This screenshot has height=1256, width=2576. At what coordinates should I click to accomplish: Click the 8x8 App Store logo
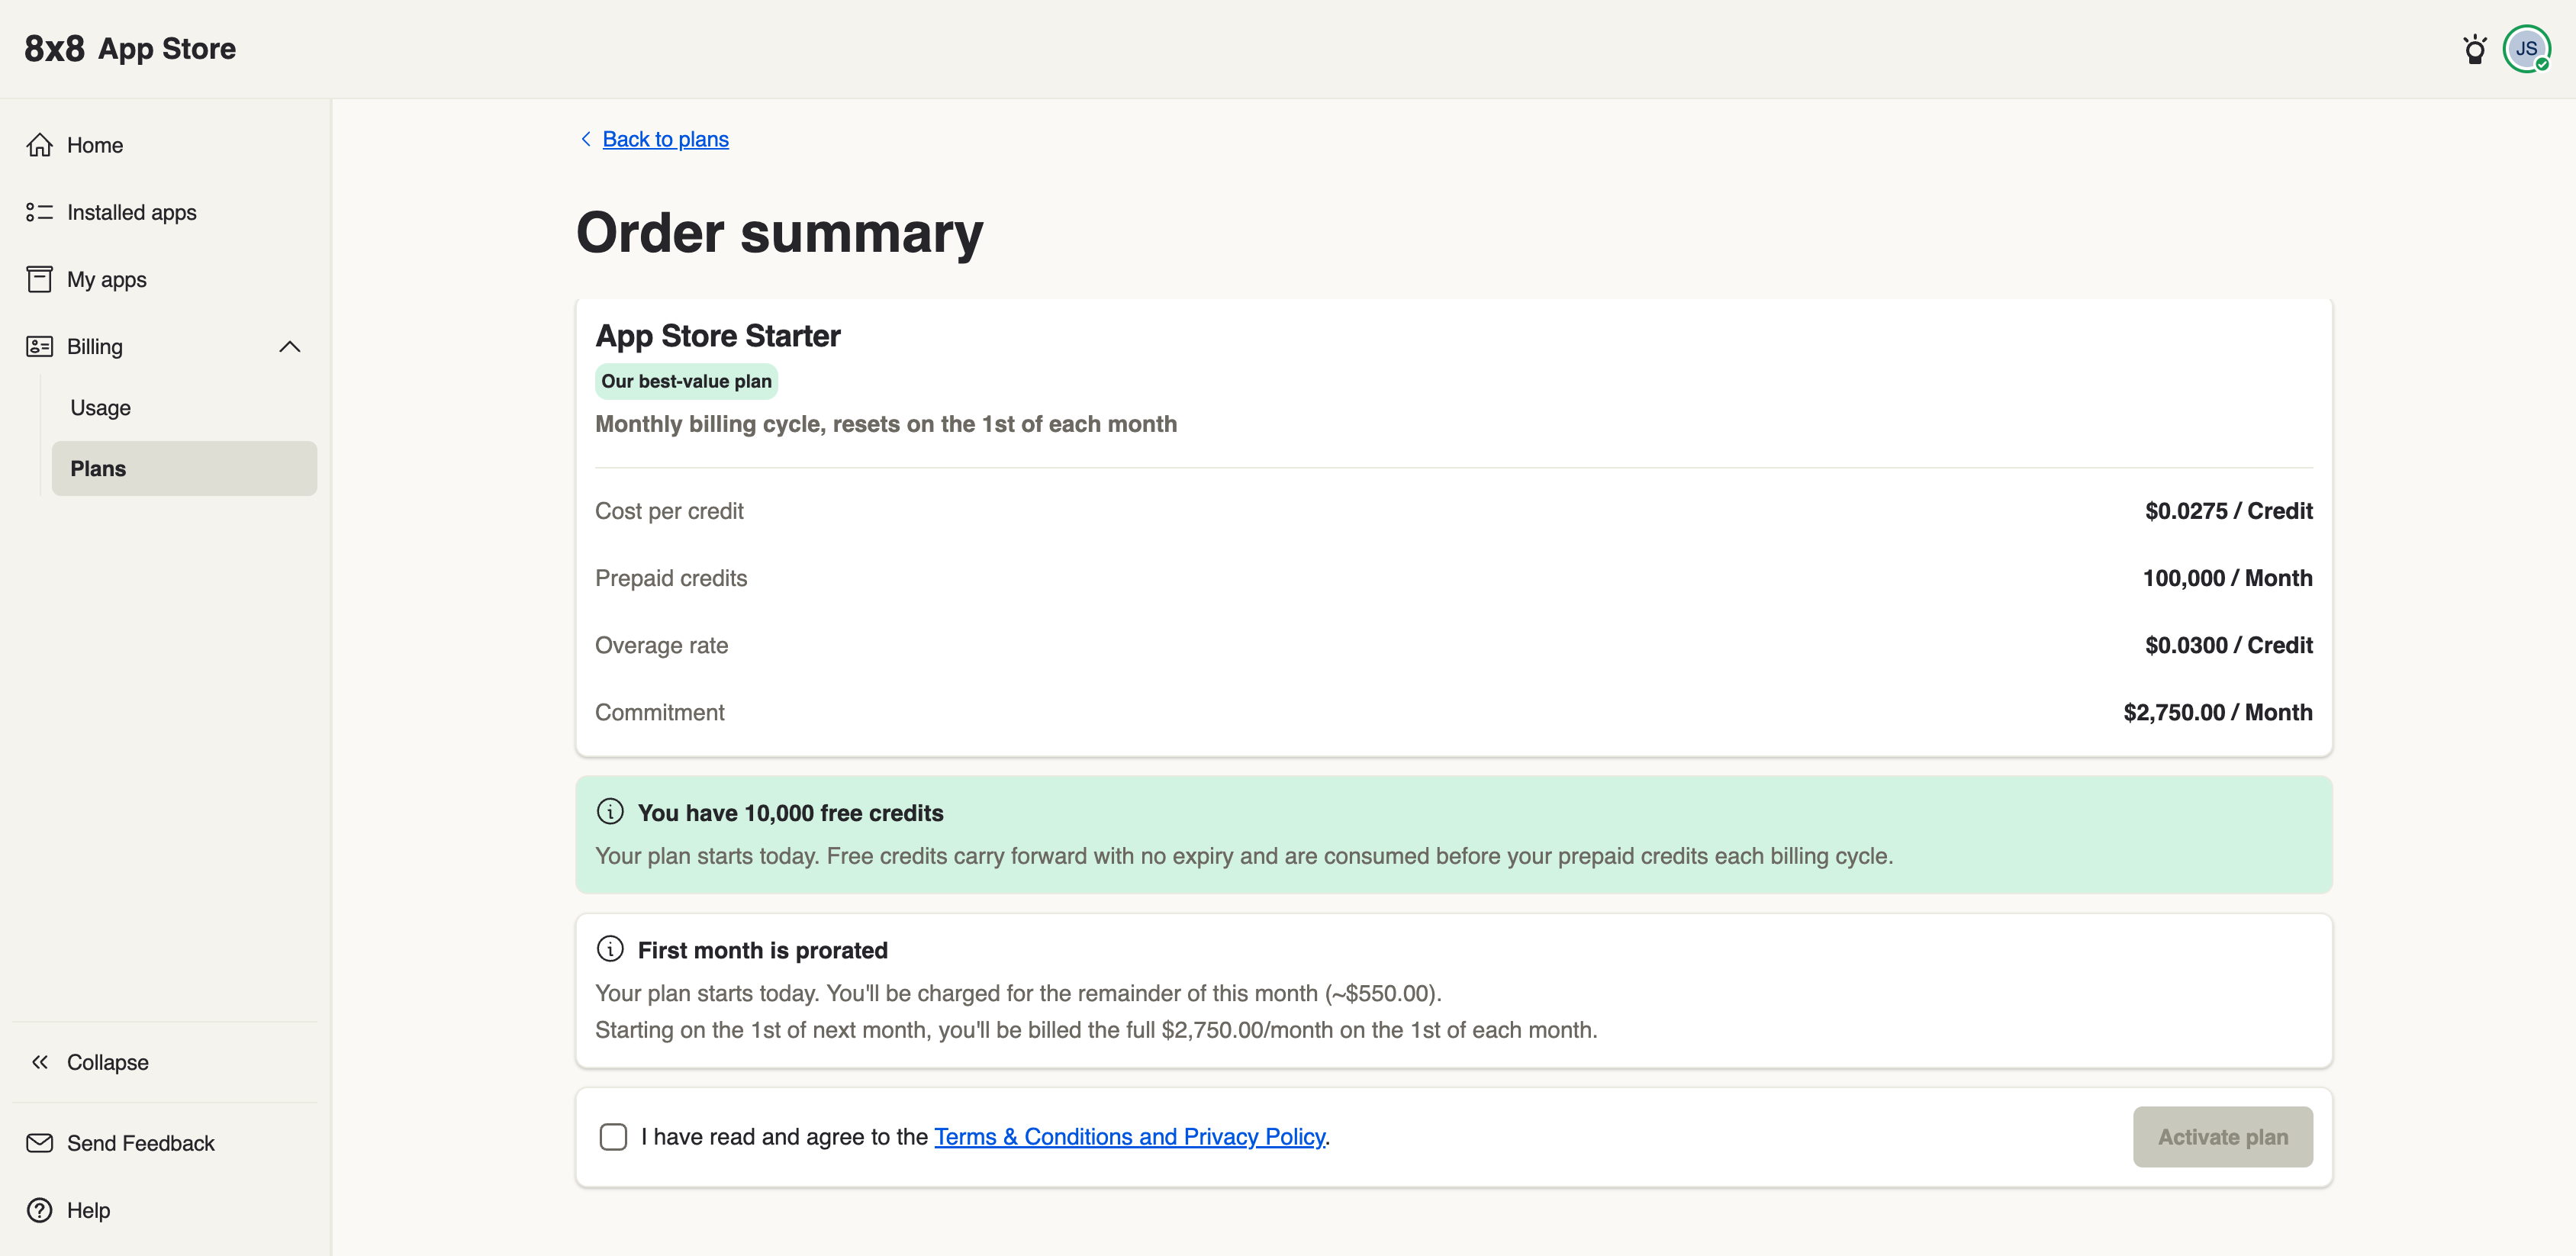(130, 49)
